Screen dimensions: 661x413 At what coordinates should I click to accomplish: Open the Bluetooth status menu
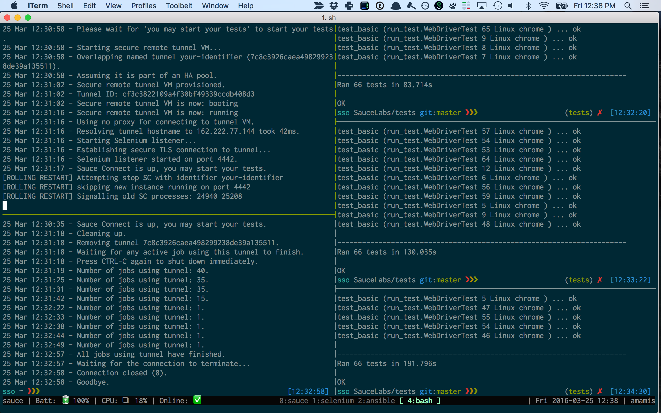[x=529, y=6]
